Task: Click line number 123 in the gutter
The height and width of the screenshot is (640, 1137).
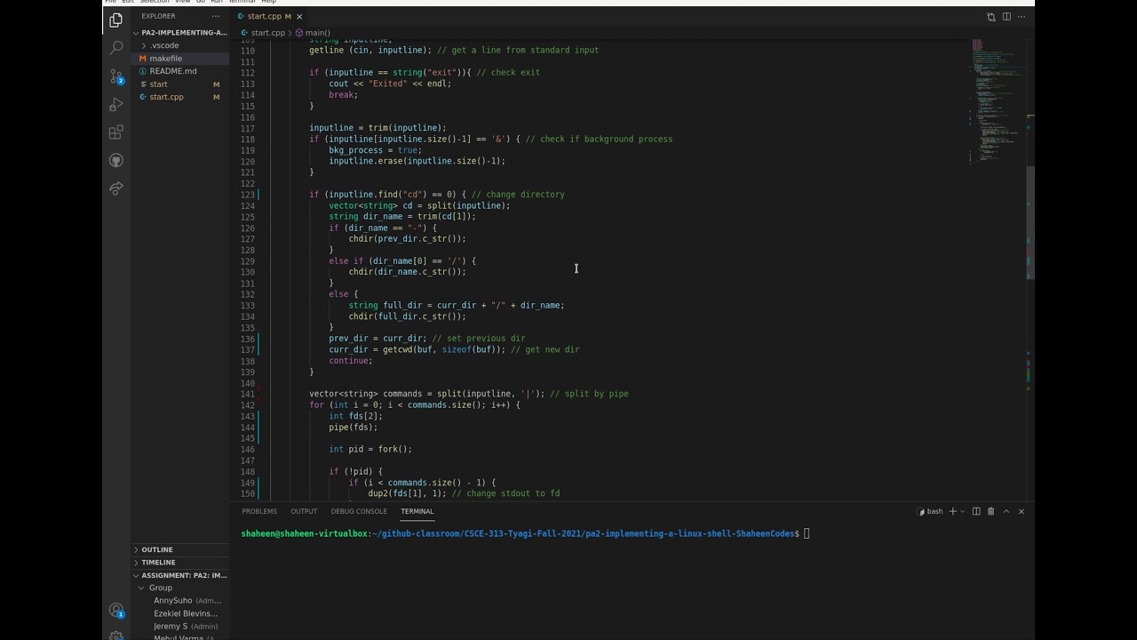Action: tap(247, 195)
